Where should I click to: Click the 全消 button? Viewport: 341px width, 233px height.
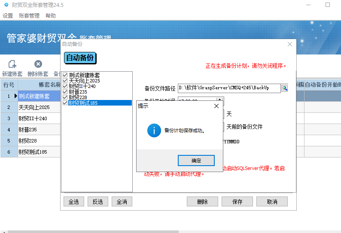122,202
